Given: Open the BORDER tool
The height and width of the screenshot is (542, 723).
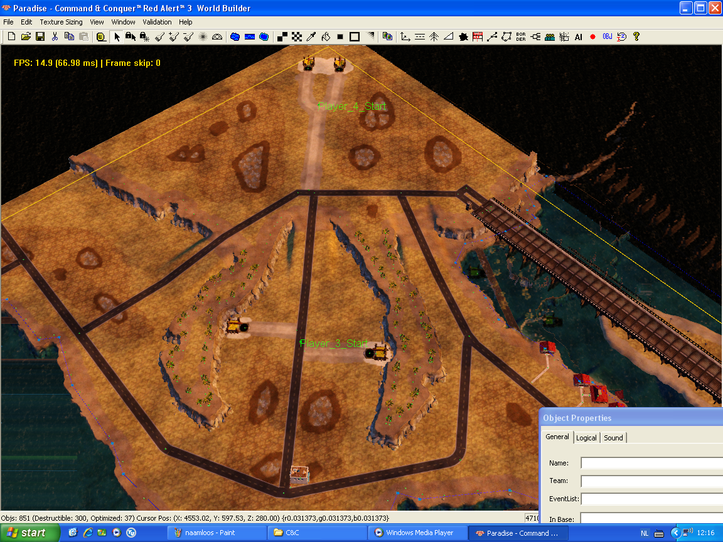Looking at the screenshot, I should click(x=521, y=36).
